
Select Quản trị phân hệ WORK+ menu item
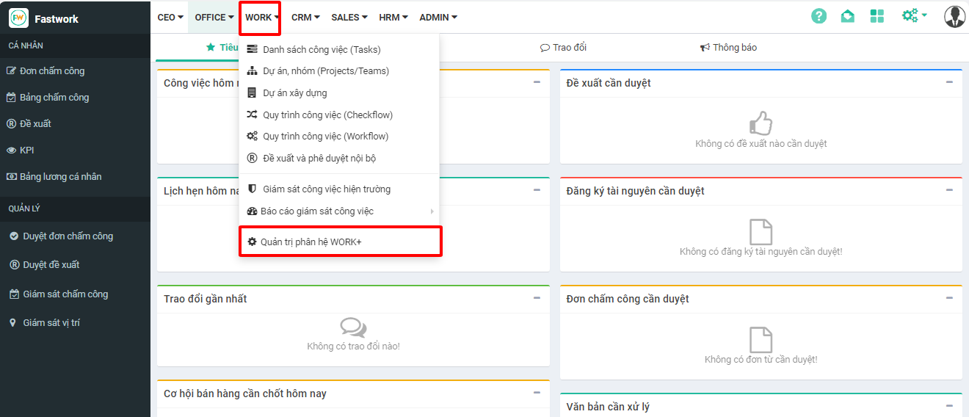[311, 242]
